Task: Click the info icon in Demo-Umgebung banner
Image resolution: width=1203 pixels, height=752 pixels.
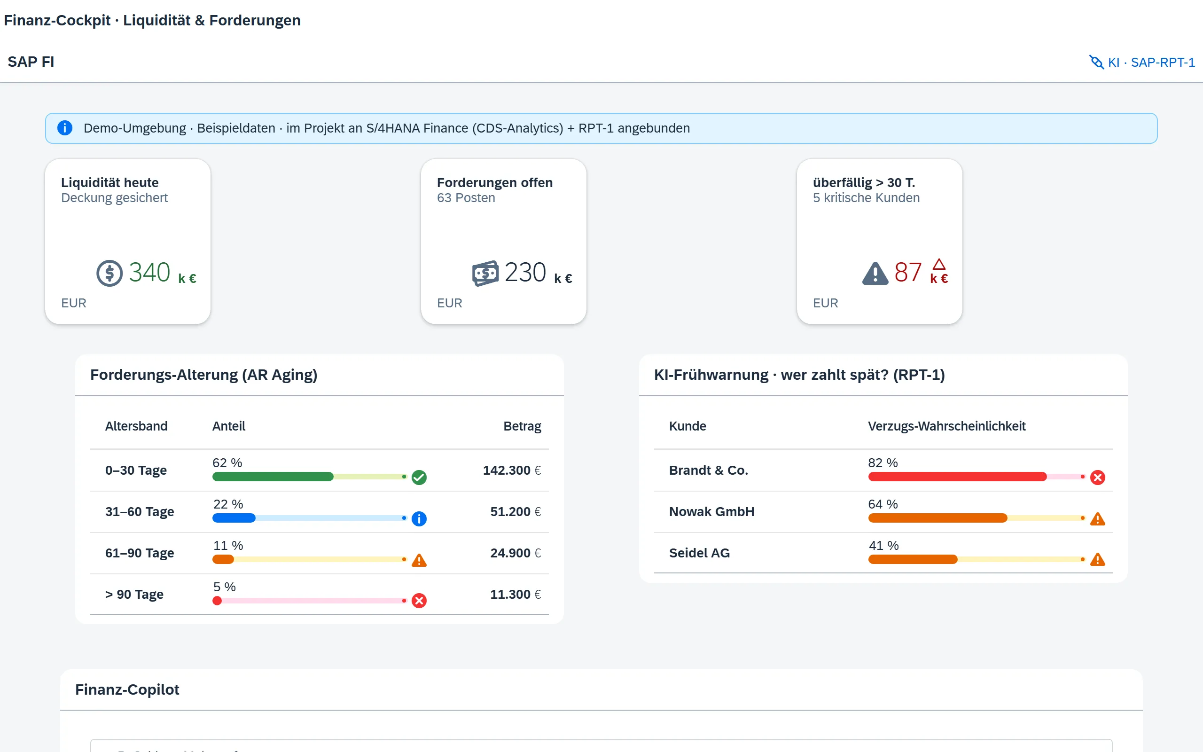Action: pos(65,128)
